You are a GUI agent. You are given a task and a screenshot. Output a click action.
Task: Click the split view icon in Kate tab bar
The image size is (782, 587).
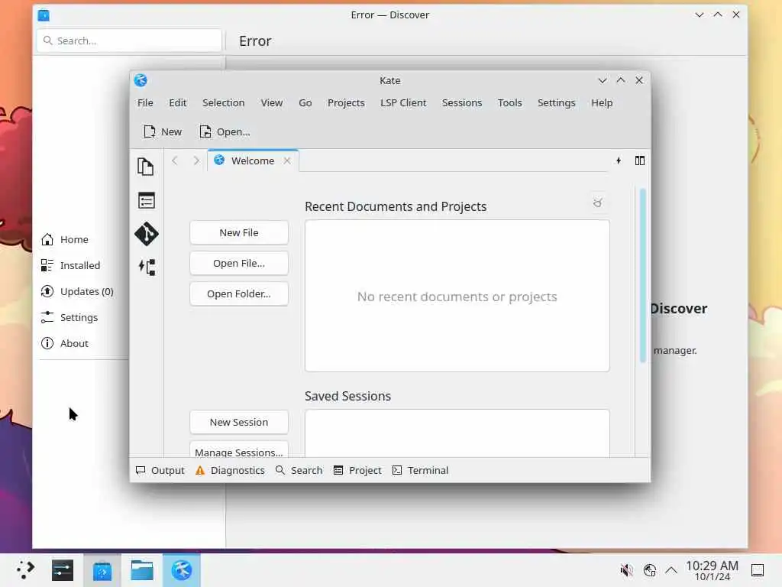tap(640, 161)
